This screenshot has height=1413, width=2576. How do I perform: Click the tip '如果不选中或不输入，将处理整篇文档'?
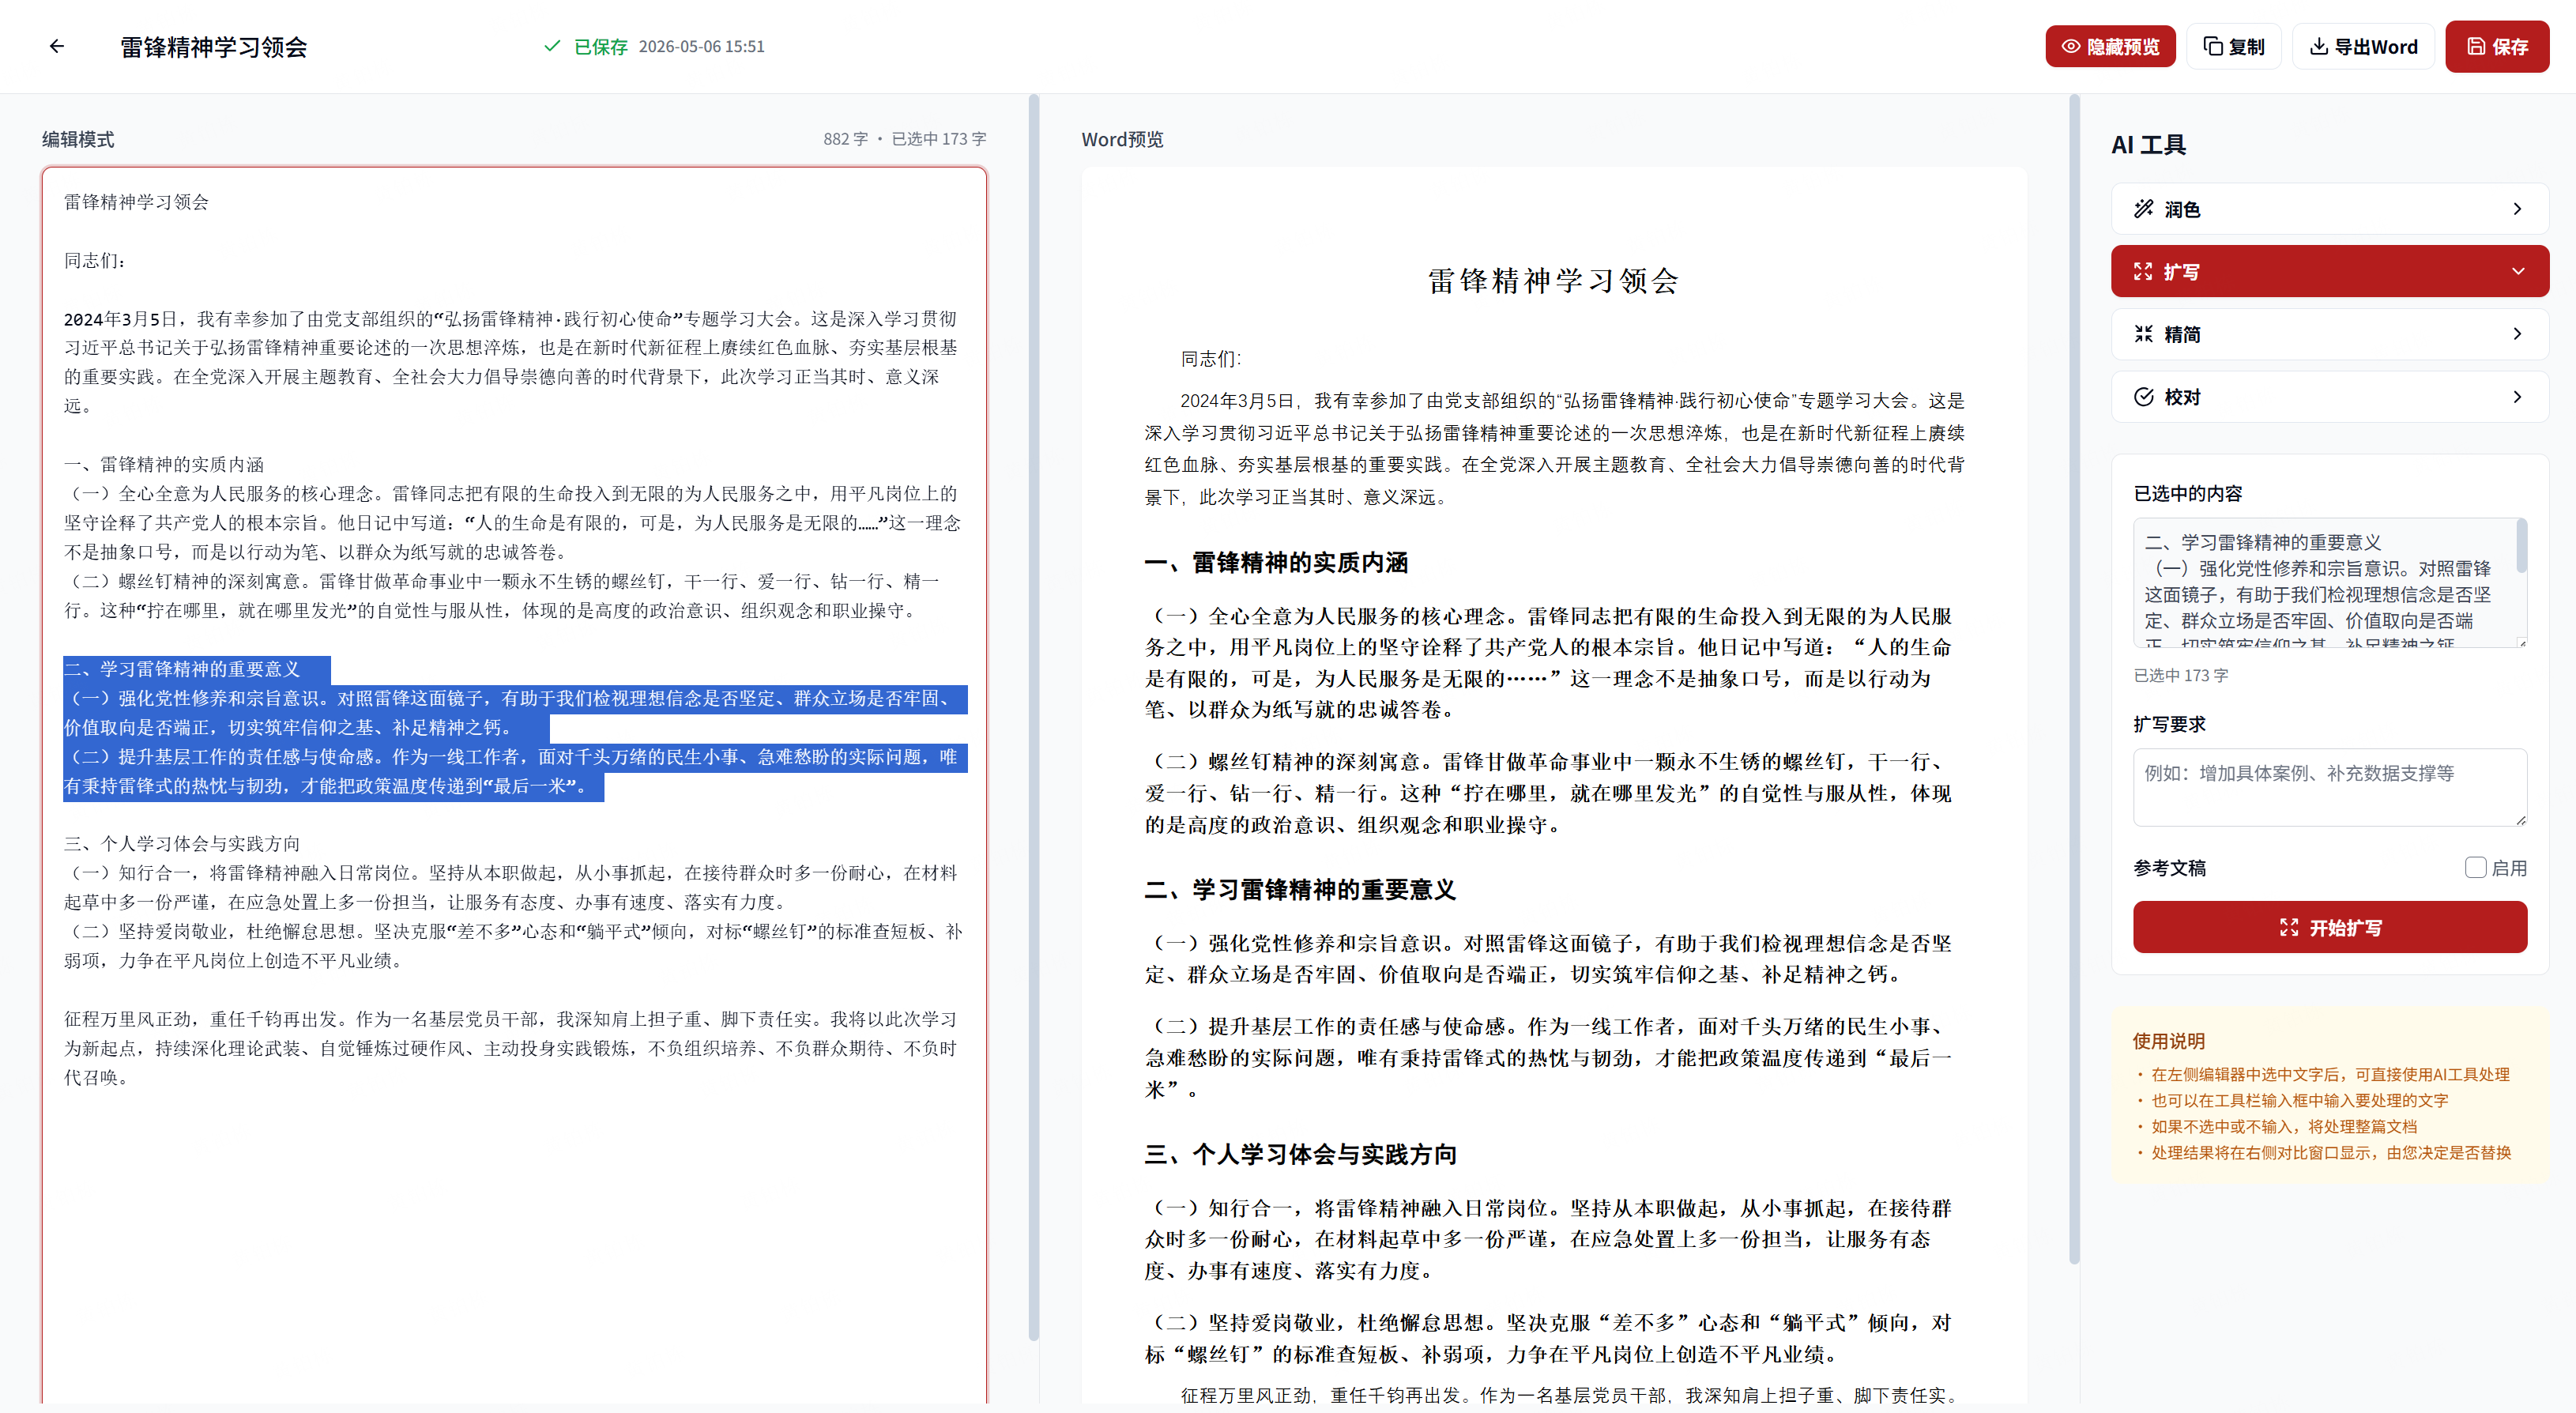coord(2283,1127)
